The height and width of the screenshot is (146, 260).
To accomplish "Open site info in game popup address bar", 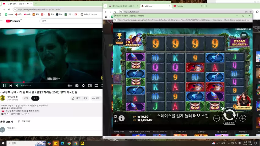I will point(115,20).
